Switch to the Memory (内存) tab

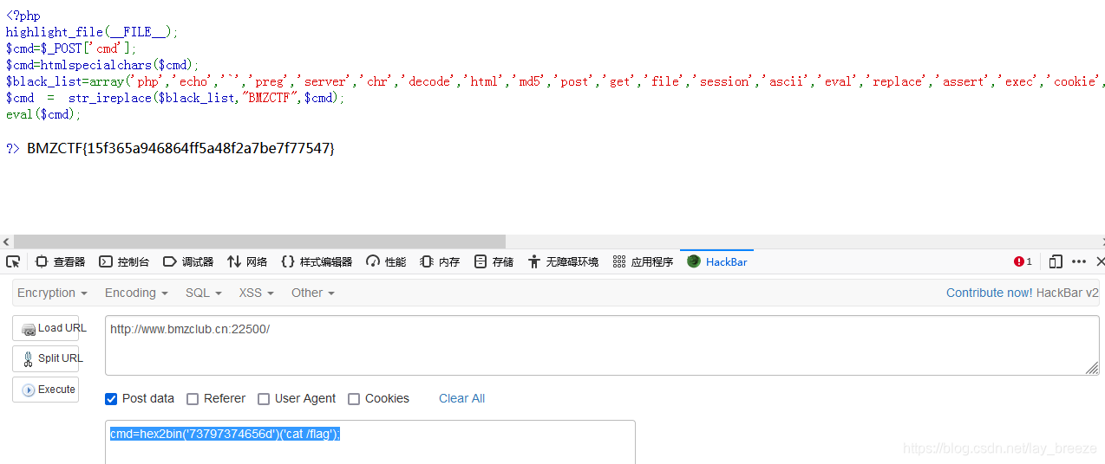click(x=440, y=261)
